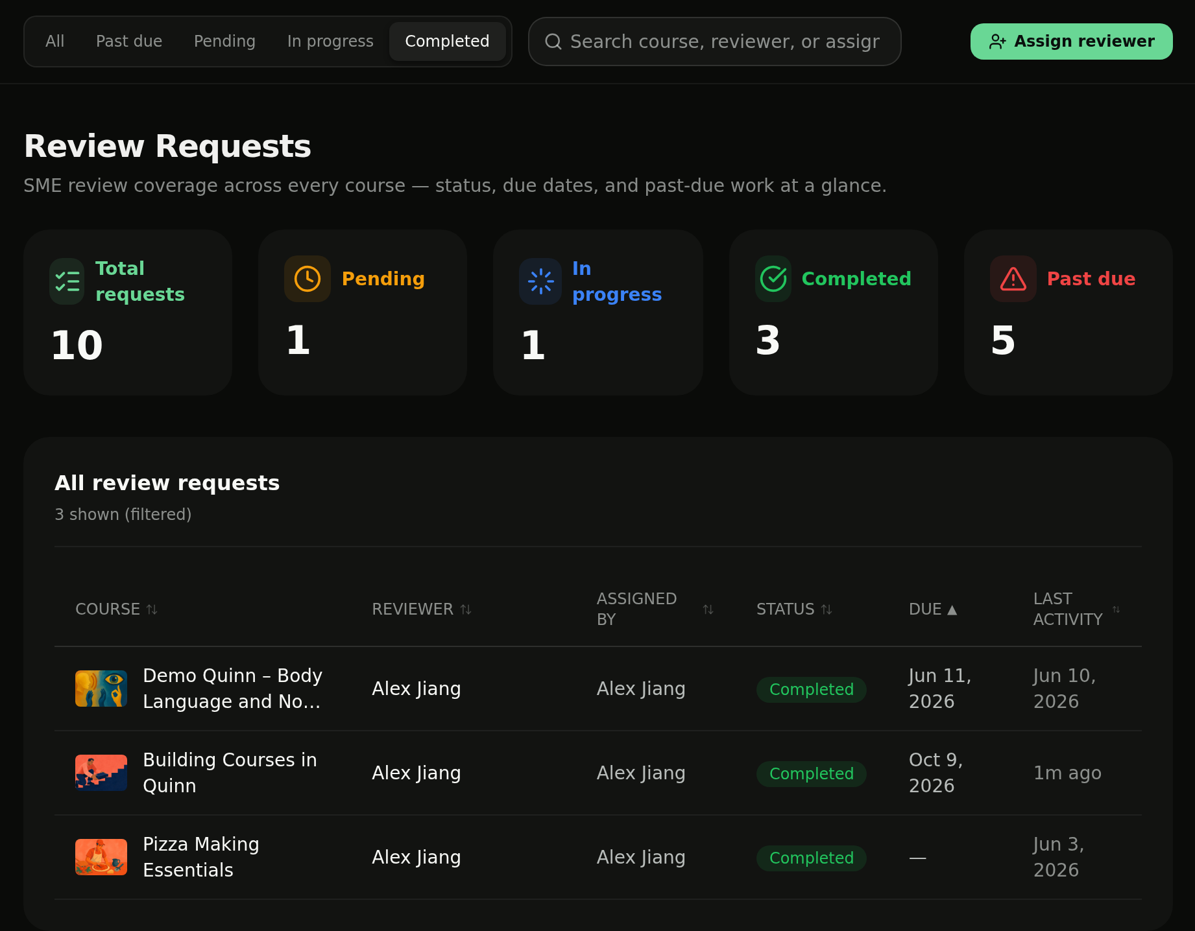Open the Pizza Making Essentials thumbnail
The height and width of the screenshot is (931, 1195).
point(101,857)
